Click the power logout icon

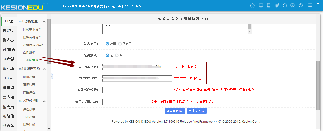[x=301, y=5]
